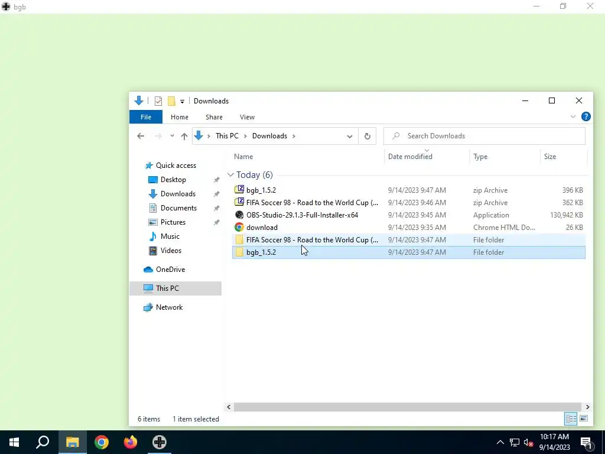Open Desktop in Quick access
Image resolution: width=605 pixels, height=454 pixels.
[x=173, y=180]
